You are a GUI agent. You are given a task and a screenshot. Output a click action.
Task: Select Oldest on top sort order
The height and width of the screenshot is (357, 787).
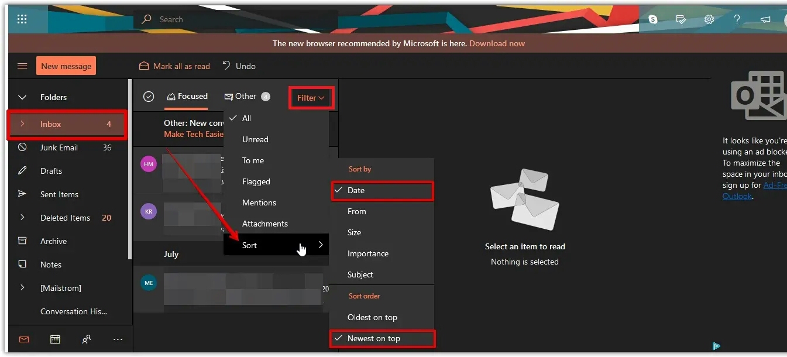pos(372,317)
